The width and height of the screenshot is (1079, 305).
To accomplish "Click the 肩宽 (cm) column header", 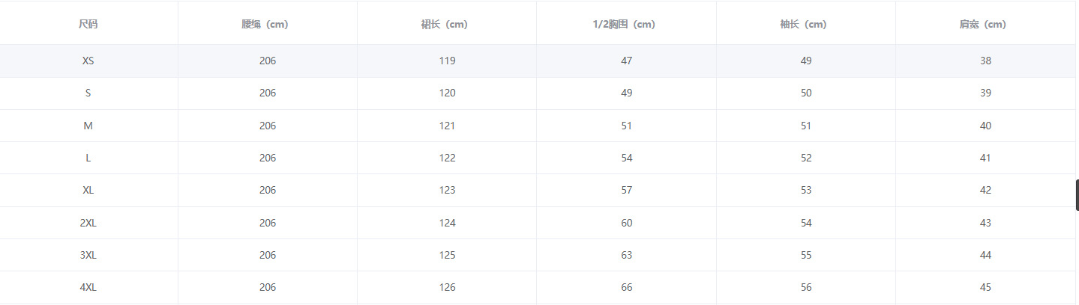I will pyautogui.click(x=985, y=24).
